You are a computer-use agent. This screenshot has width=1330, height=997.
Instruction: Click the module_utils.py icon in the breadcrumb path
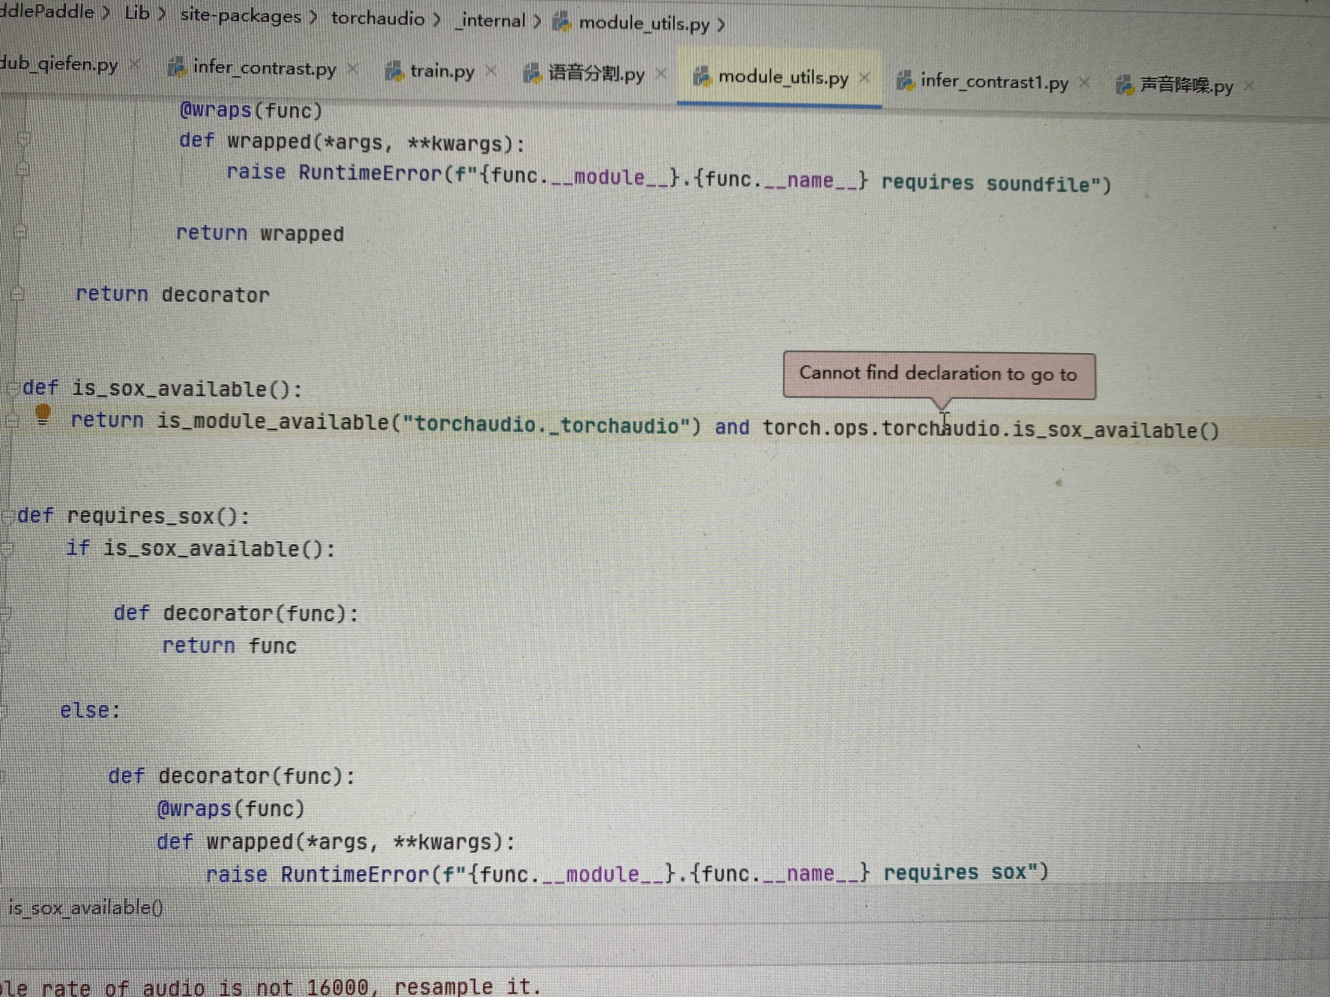(562, 22)
